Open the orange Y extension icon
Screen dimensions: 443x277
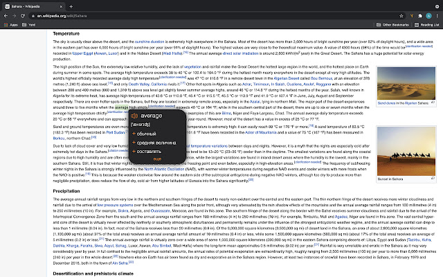[x=412, y=16]
